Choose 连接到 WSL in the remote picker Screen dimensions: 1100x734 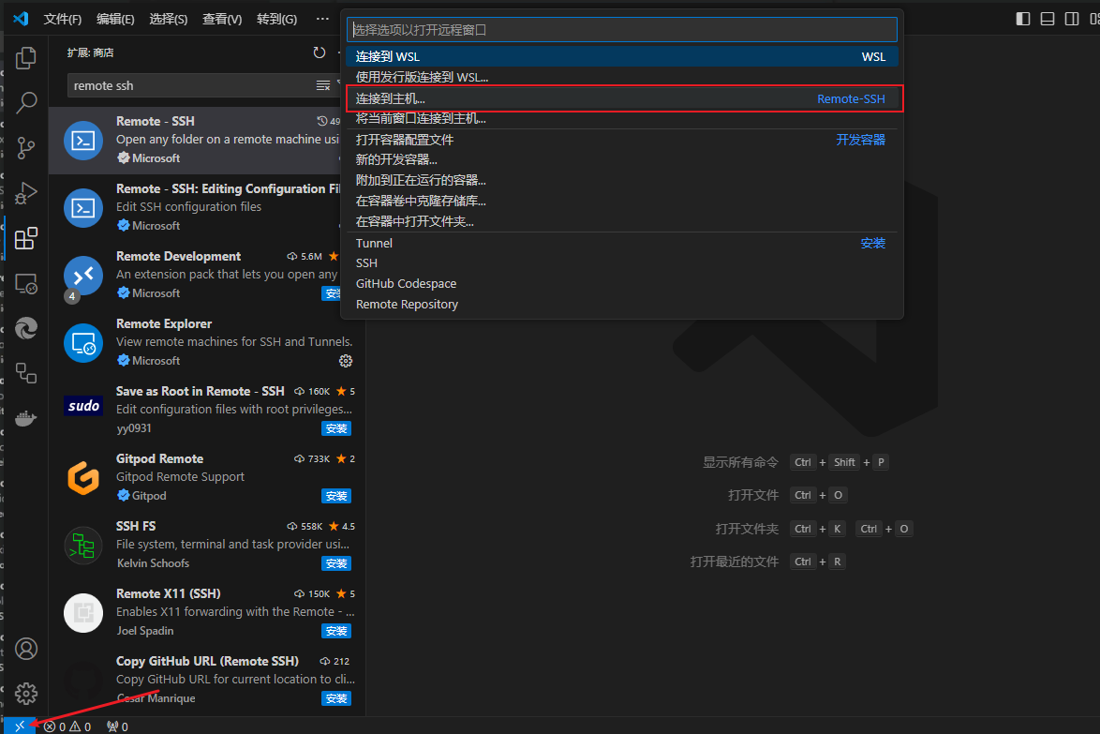(x=621, y=57)
